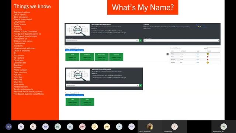Click the "Birthday" list item
The height and width of the screenshot is (133, 236).
pos(17,27)
